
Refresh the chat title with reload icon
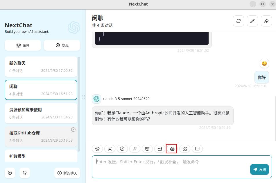coord(239,21)
